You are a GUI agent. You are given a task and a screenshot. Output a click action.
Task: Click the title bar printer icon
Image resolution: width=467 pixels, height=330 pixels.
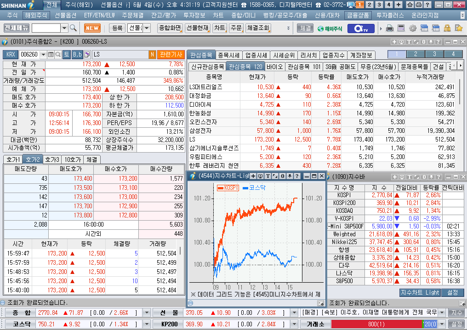(x=419, y=5)
